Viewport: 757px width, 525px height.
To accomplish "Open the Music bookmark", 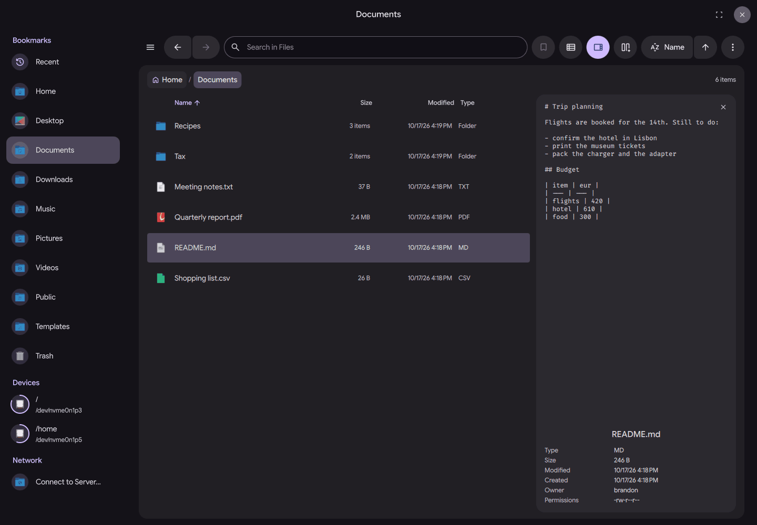I will pos(63,209).
